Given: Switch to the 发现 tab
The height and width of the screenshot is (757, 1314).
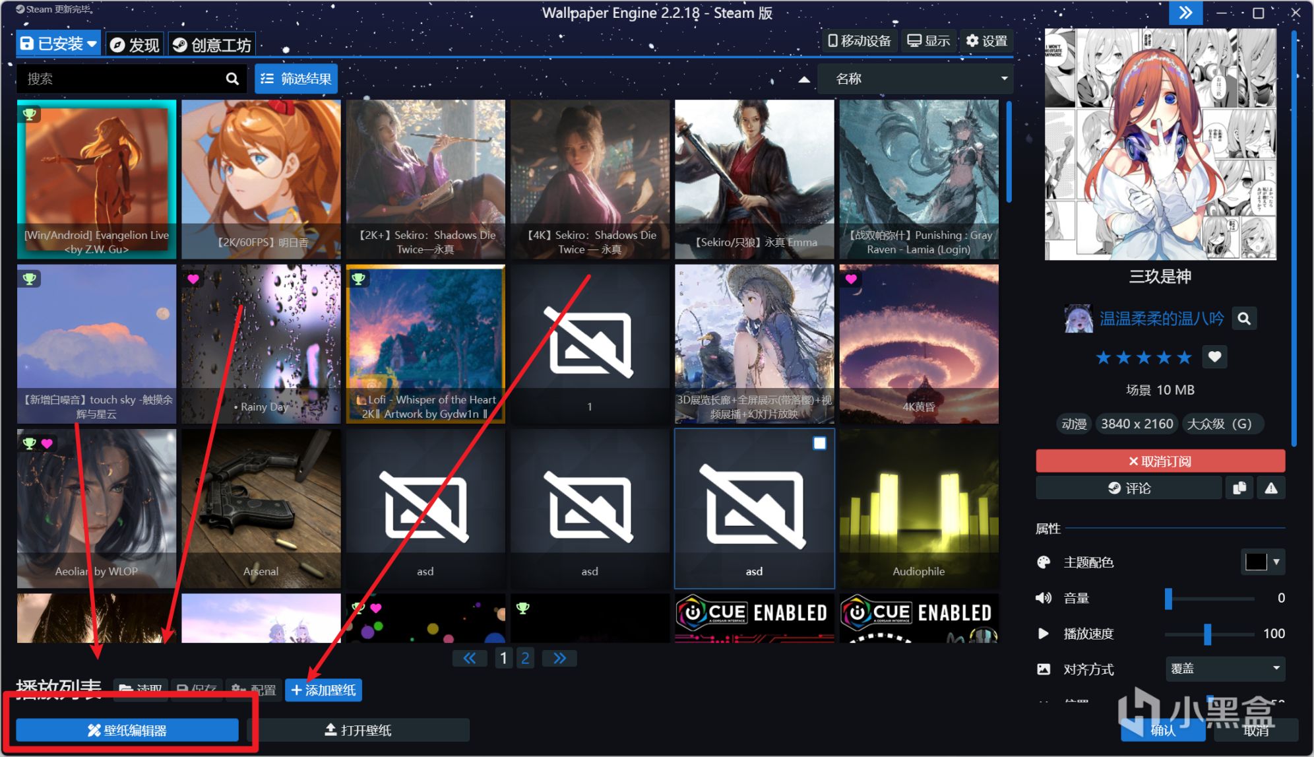Looking at the screenshot, I should (x=135, y=44).
